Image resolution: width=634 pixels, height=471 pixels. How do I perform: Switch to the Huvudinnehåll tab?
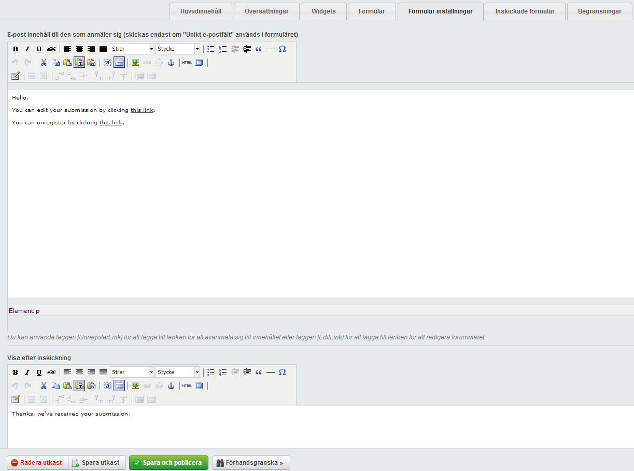[x=201, y=11]
